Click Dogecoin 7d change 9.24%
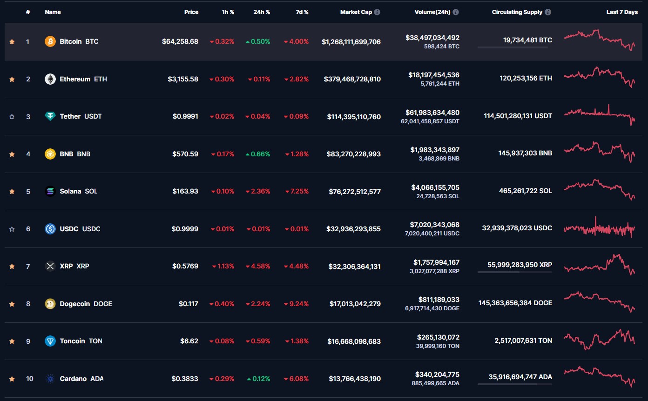 pos(297,304)
